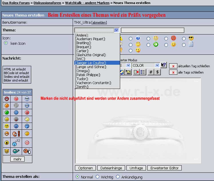
Task: Pick [Cartier]: prefix option
Action: pyautogui.click(x=82, y=51)
